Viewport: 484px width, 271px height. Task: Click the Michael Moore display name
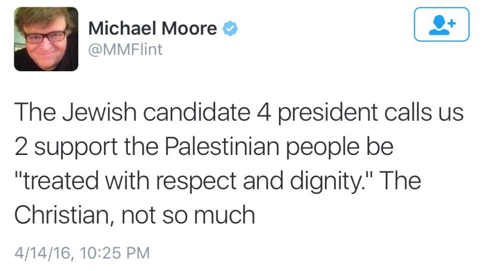(152, 28)
